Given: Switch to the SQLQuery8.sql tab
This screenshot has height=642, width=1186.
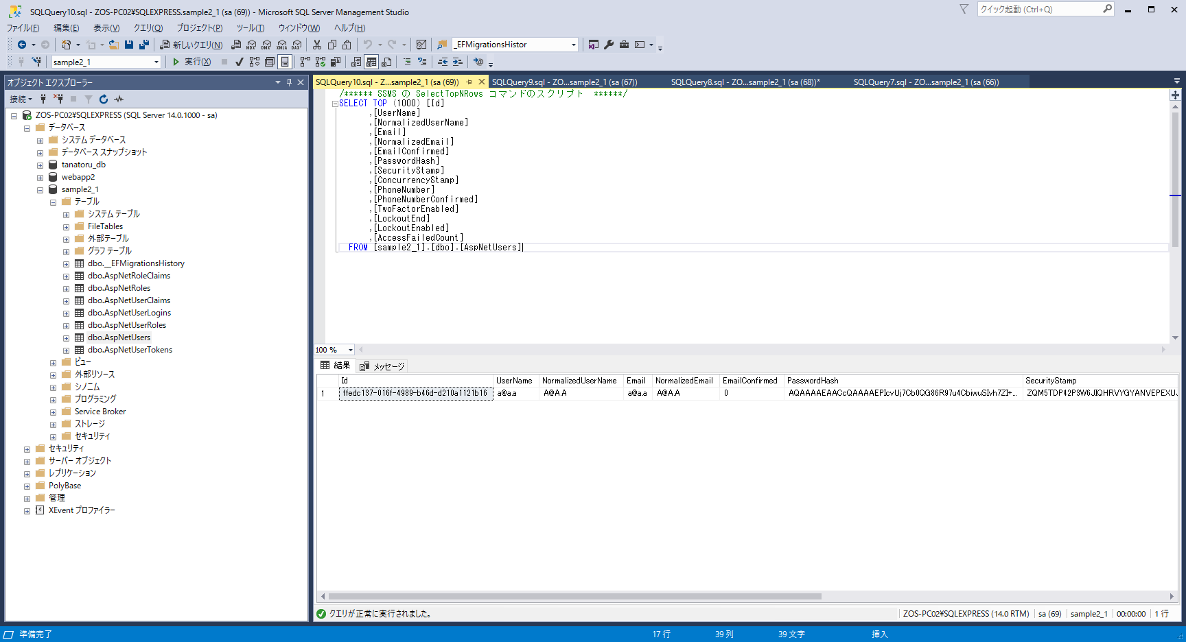Looking at the screenshot, I should [745, 82].
